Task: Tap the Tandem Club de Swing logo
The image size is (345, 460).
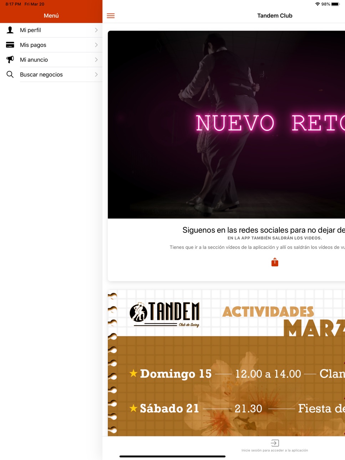Action: [x=164, y=314]
